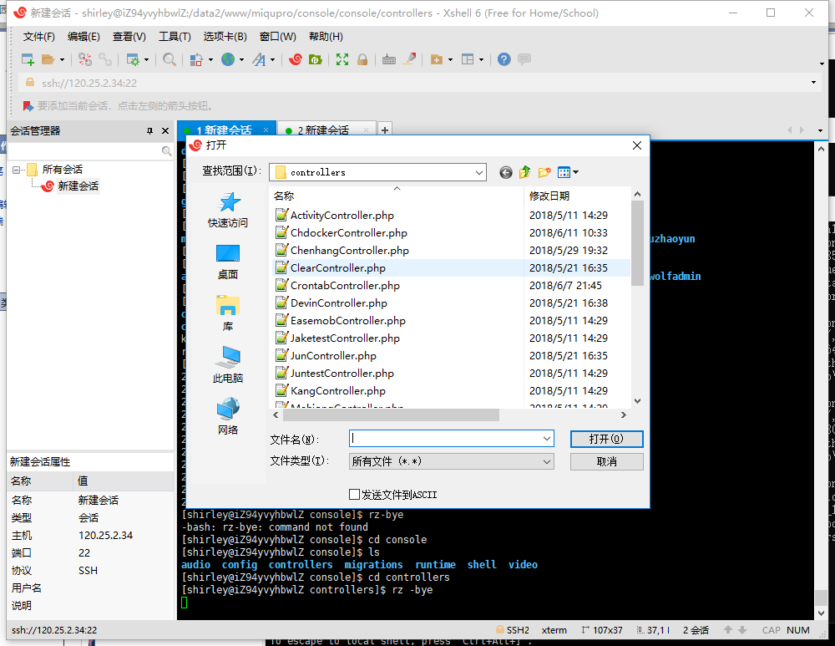Select Desktop (桌面) in places bar
Viewport: 835px width, 646px height.
point(228,262)
